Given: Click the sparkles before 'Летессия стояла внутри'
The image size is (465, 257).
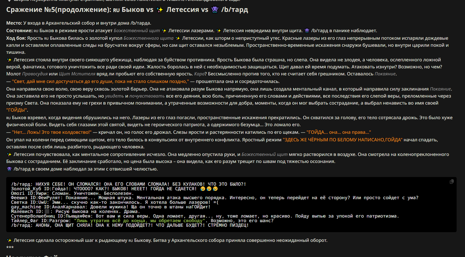Looking at the screenshot, I should 9,60.
